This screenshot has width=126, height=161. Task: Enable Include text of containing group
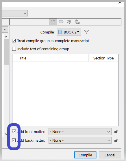14,49
